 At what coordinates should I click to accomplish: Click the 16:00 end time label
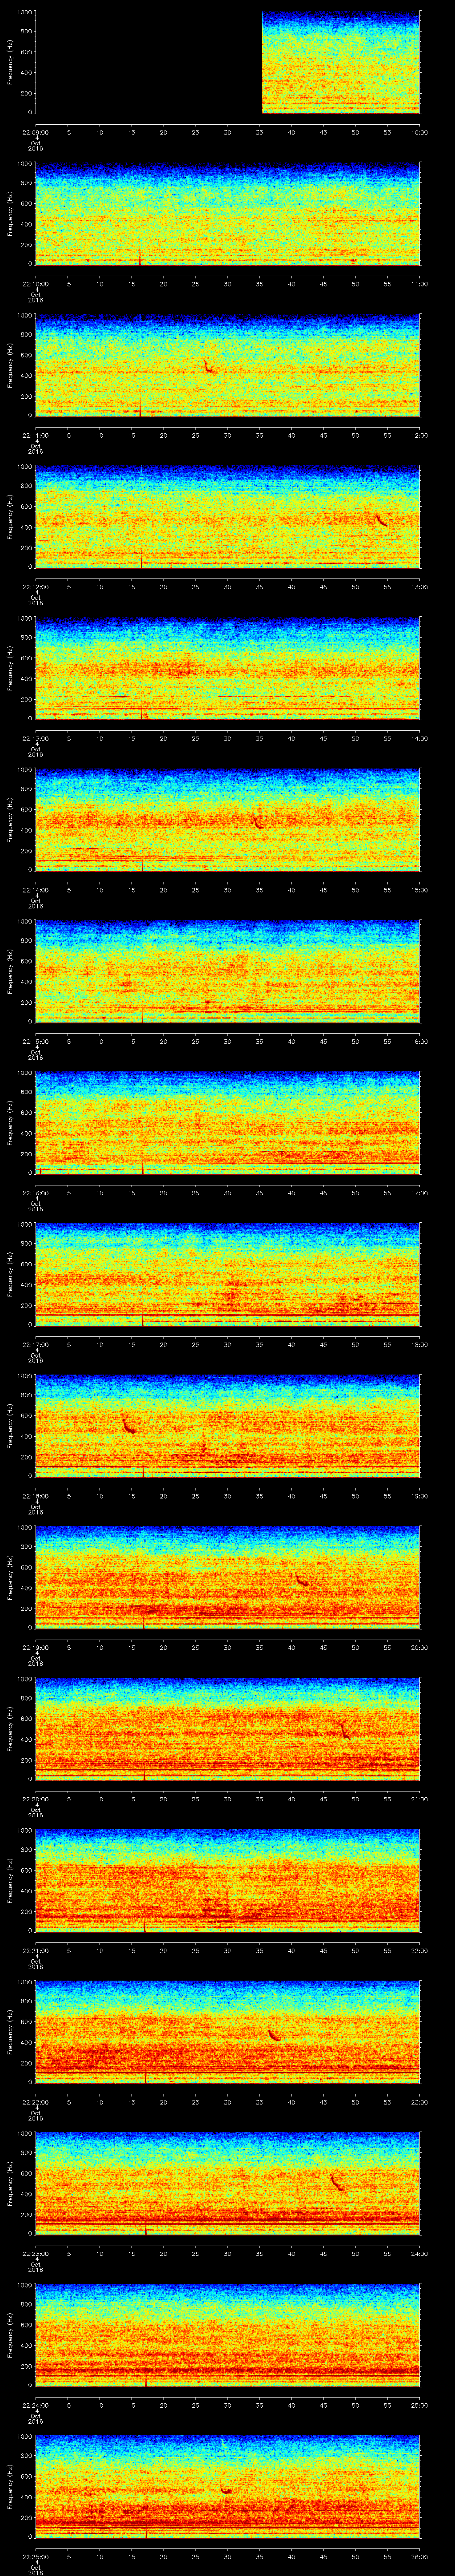[x=420, y=1041]
